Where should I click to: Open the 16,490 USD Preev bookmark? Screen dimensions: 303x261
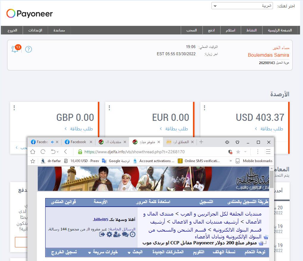click(81, 161)
